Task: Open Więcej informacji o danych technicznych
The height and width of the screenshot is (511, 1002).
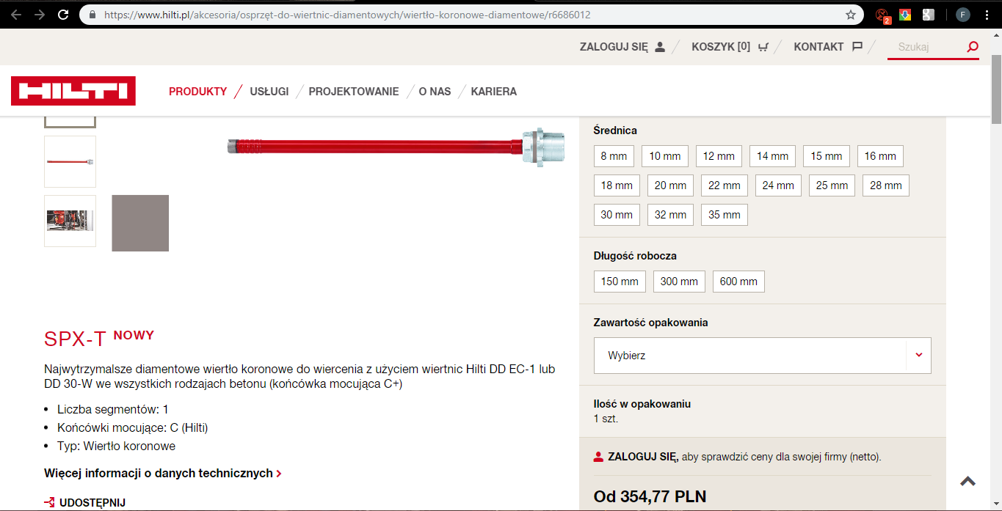Action: click(x=162, y=474)
